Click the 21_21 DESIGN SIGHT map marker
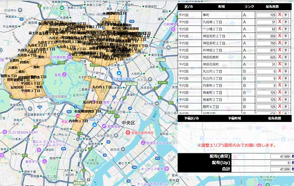The width and height of the screenshot is (294, 186). (x=5, y=131)
